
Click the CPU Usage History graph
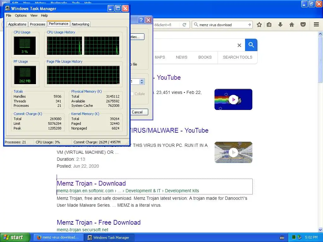pyautogui.click(x=83, y=46)
